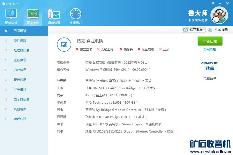
Task: Click the red X next to 独立显卡
Action: pyautogui.click(x=77, y=49)
